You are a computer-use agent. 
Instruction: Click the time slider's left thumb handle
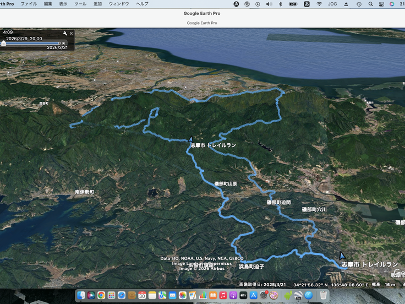[x=3, y=42]
